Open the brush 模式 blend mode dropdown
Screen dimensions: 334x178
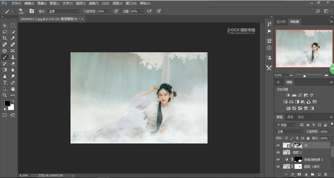pyautogui.click(x=63, y=11)
